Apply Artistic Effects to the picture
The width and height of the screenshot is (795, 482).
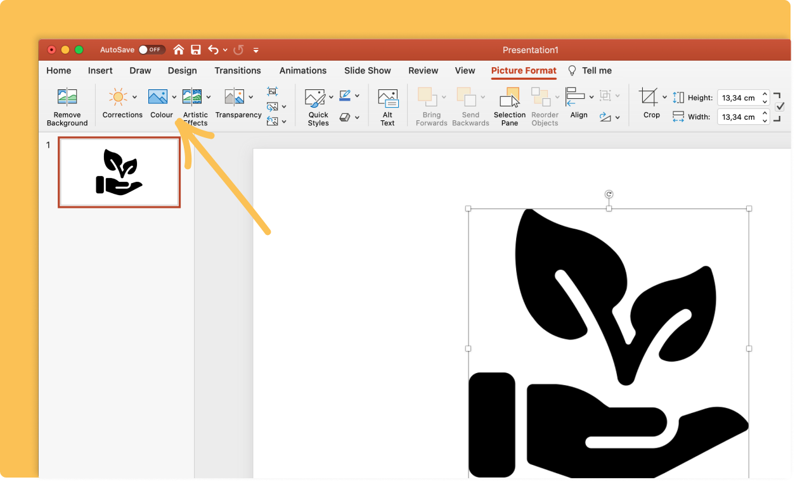[x=192, y=96]
